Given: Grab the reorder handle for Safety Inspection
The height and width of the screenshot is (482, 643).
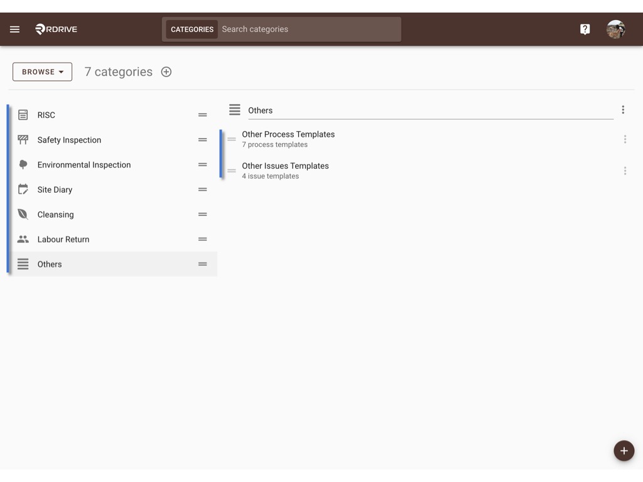Looking at the screenshot, I should [x=203, y=140].
